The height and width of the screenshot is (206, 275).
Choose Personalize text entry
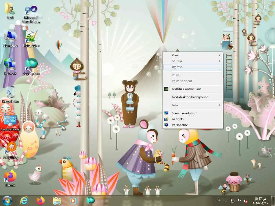tap(180, 125)
